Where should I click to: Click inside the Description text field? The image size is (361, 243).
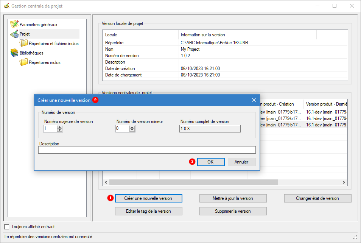point(147,150)
